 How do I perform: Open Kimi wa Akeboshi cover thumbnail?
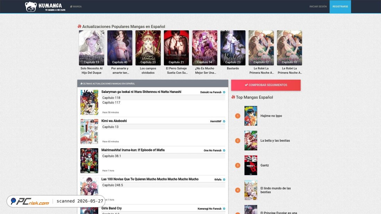(89, 131)
